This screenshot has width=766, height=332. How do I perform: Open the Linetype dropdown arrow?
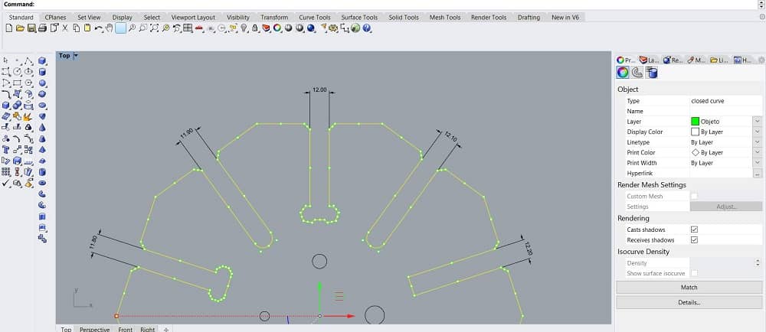(x=758, y=142)
